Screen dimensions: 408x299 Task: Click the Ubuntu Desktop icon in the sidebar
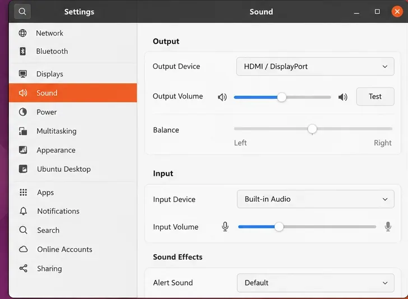[23, 169]
